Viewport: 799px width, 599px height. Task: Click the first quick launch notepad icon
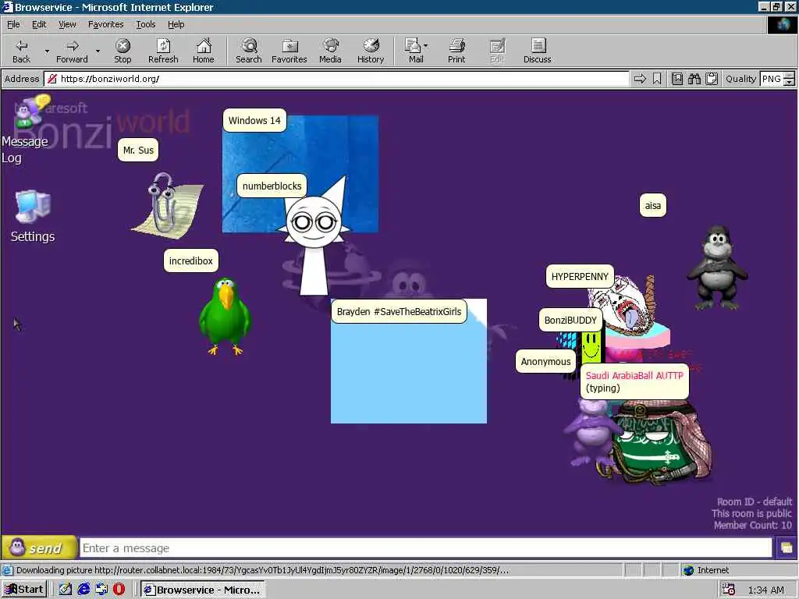click(x=66, y=590)
